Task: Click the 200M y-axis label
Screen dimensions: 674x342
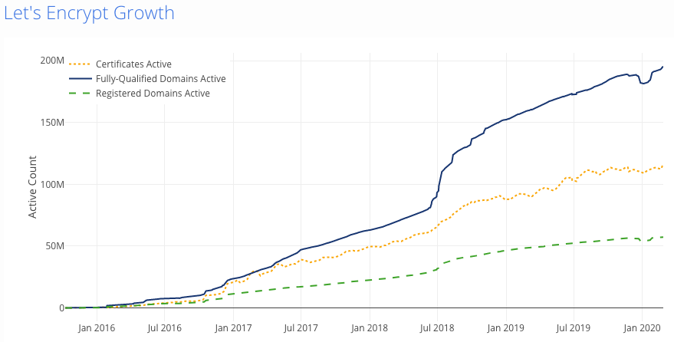Action: pyautogui.click(x=52, y=61)
